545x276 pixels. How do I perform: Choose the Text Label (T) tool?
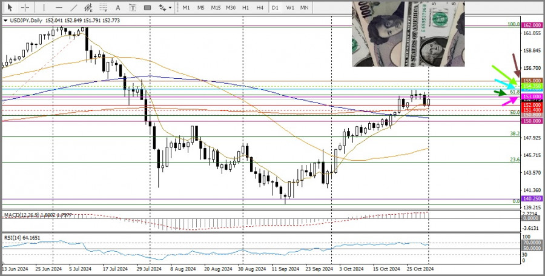[x=133, y=7]
